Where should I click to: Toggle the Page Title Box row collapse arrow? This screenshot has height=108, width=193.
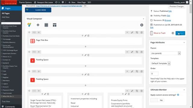coord(127,32)
